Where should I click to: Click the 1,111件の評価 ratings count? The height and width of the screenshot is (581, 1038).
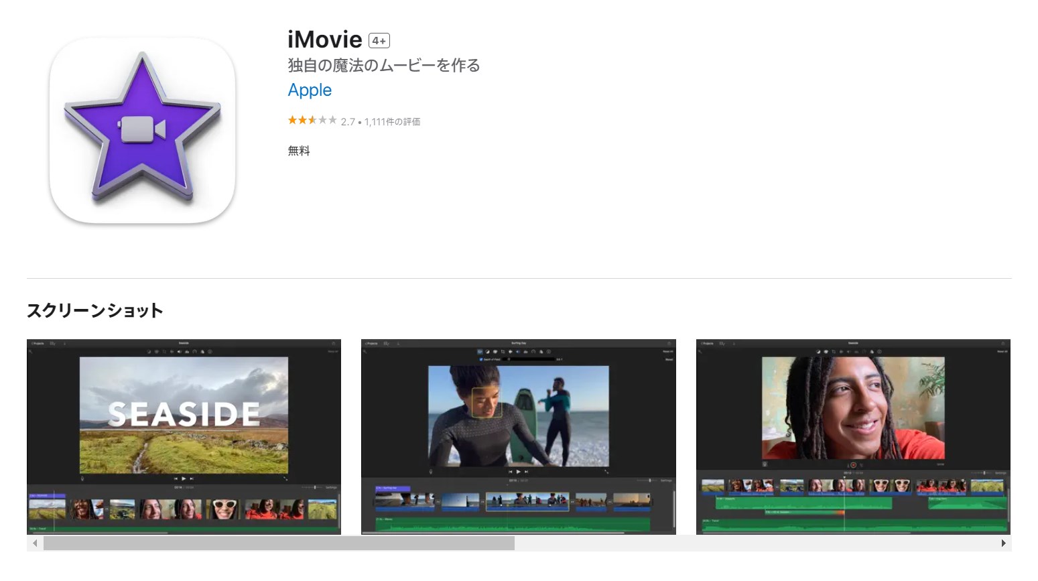coord(393,122)
